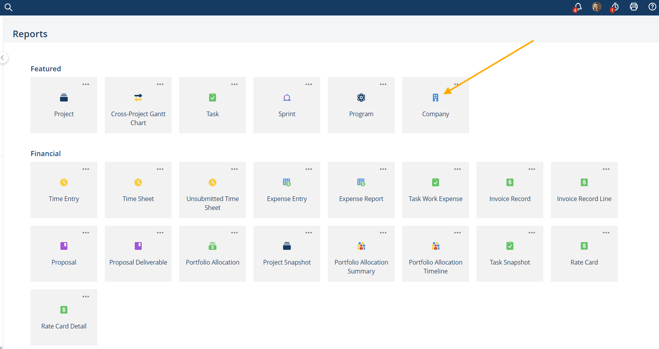Image resolution: width=659 pixels, height=349 pixels.
Task: Open the Invoice Record Line options menu
Action: point(606,169)
